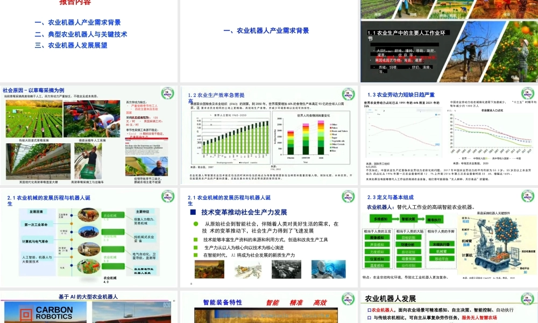Image resolution: width=538 pixels, height=323 pixels.
Task: Click the 第一次工业革命 label
Action: click(36, 224)
